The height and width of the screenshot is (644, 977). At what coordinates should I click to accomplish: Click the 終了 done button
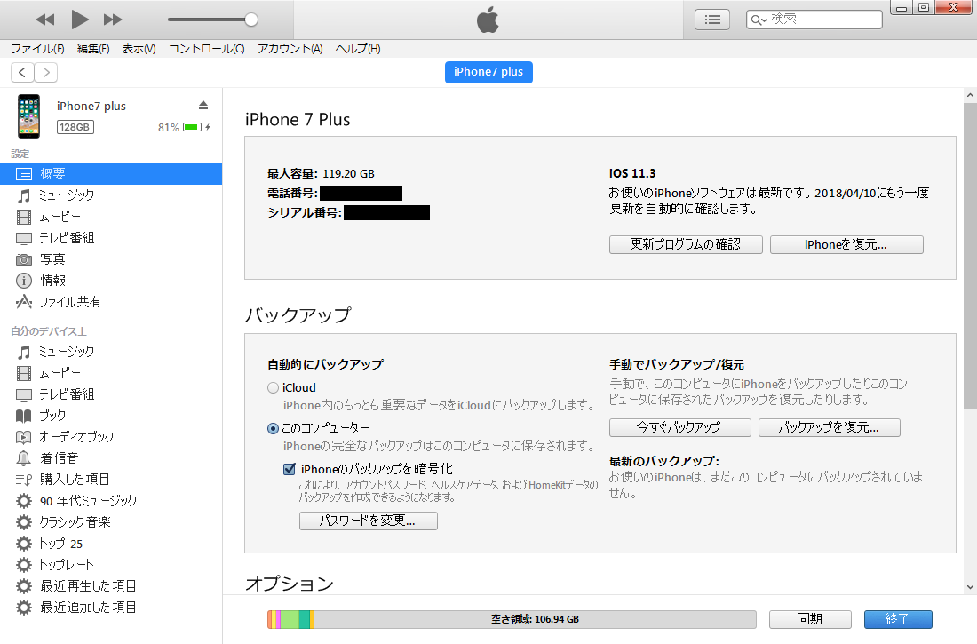coord(898,619)
